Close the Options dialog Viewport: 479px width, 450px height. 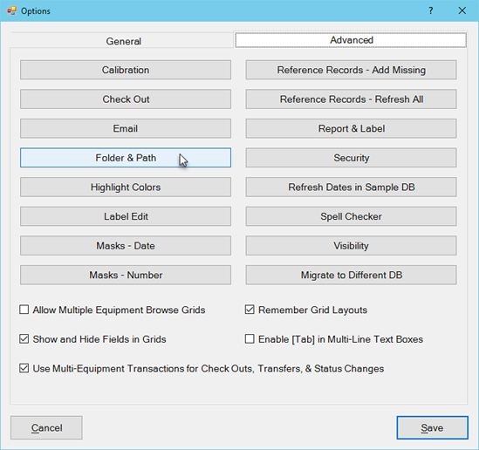coord(462,10)
